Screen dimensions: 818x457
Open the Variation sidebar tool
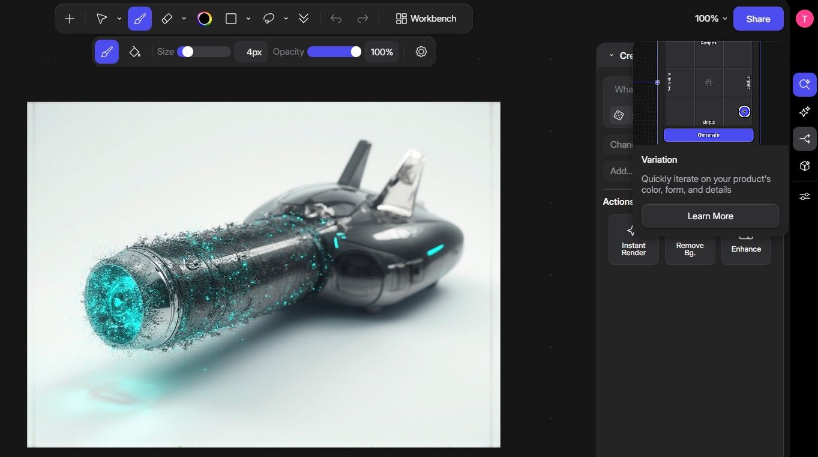coord(805,139)
